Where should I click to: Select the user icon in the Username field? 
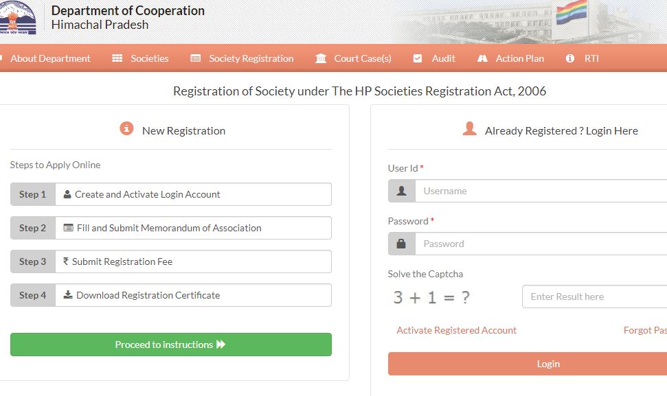point(402,190)
